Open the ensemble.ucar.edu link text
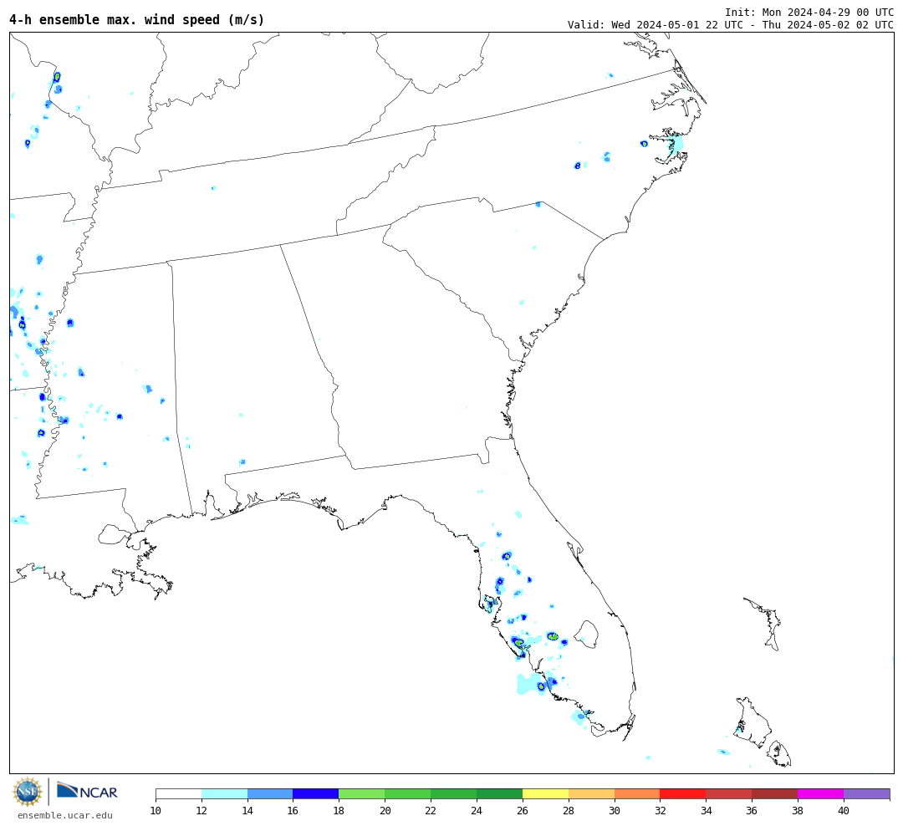 click(x=65, y=815)
